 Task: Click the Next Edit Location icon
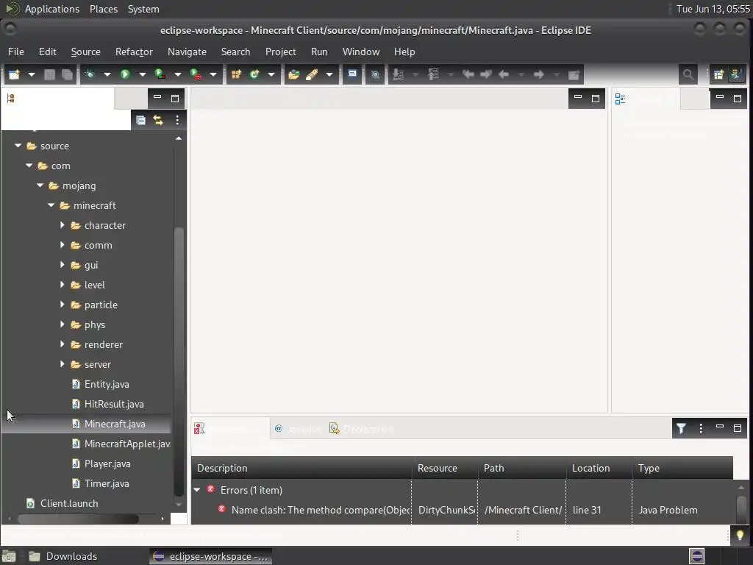[x=485, y=74]
